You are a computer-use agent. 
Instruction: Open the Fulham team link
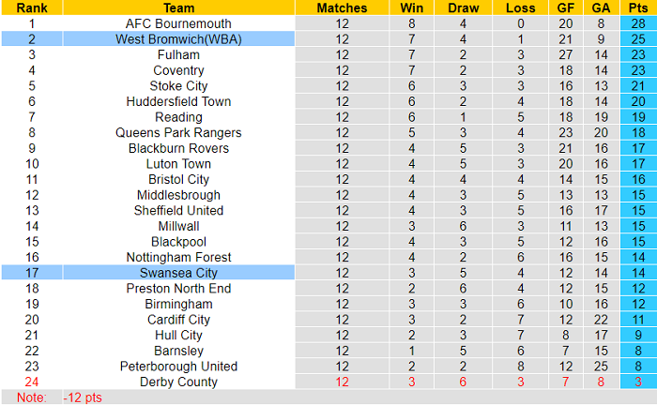pyautogui.click(x=178, y=55)
